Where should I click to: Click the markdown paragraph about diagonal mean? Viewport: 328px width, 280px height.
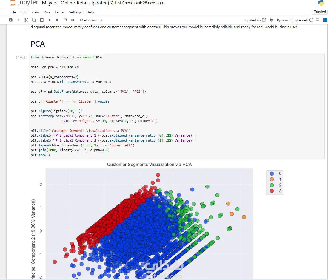pyautogui.click(x=164, y=27)
